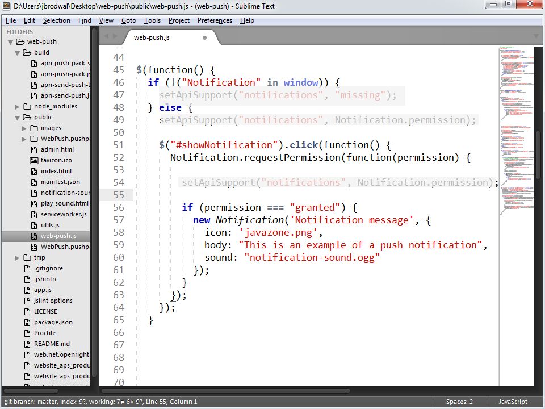The image size is (545, 409).
Task: Expand the images folder
Action: (x=24, y=128)
